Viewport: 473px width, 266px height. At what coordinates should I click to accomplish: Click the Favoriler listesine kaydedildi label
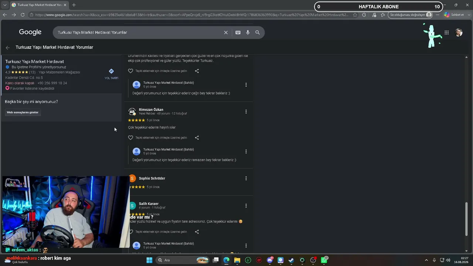click(x=32, y=89)
